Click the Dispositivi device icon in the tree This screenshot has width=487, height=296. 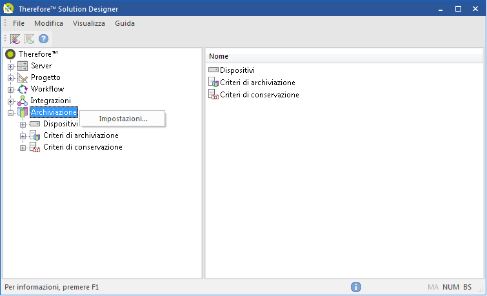(x=35, y=124)
